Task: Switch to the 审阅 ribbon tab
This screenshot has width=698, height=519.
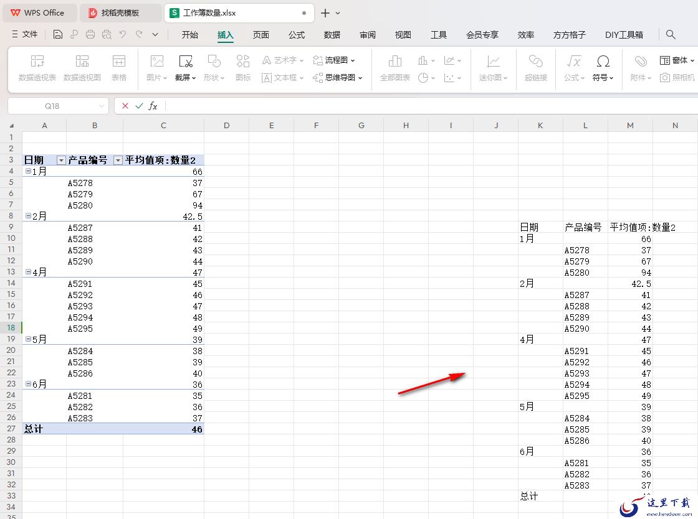Action: 368,35
